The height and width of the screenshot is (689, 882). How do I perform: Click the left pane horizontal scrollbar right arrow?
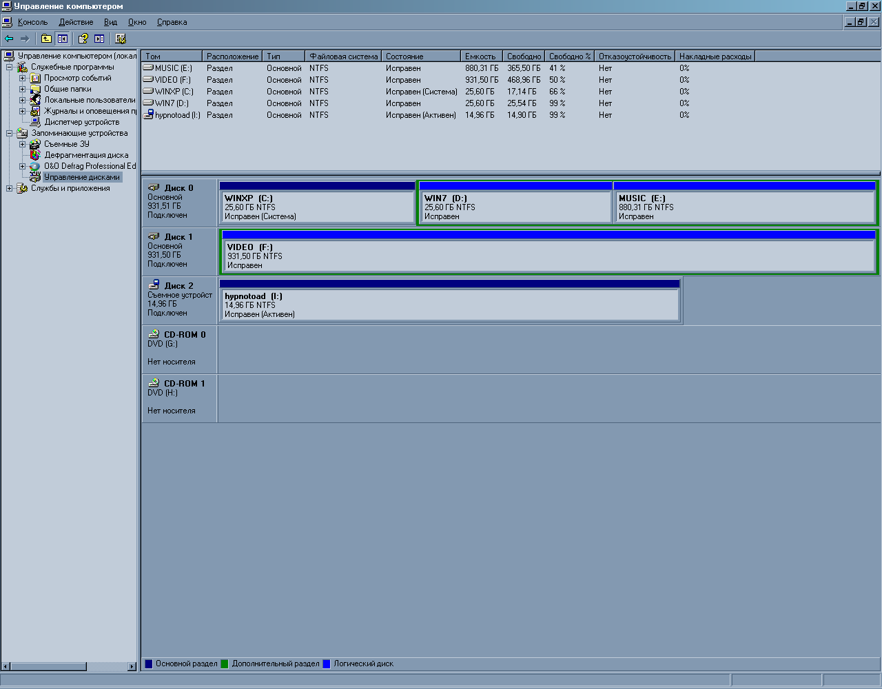[132, 666]
